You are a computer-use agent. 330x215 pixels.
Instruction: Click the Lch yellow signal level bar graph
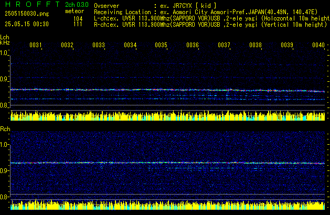tap(167, 115)
